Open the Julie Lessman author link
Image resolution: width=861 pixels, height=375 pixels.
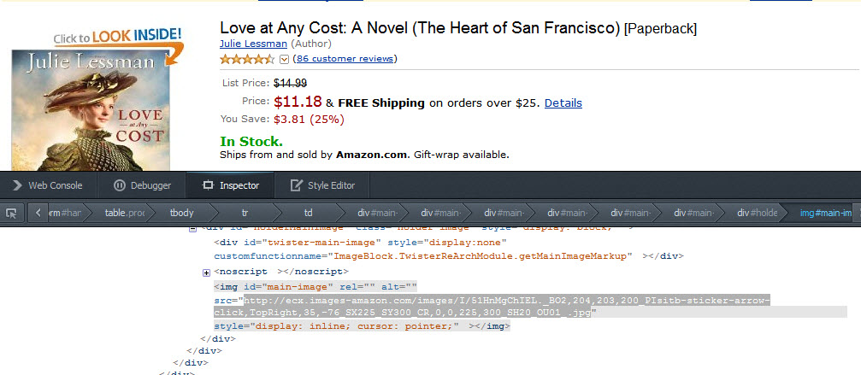point(253,44)
